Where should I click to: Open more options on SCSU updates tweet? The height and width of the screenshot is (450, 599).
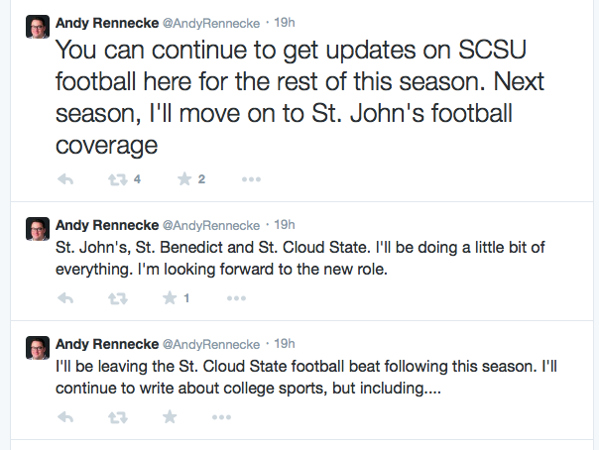point(251,179)
